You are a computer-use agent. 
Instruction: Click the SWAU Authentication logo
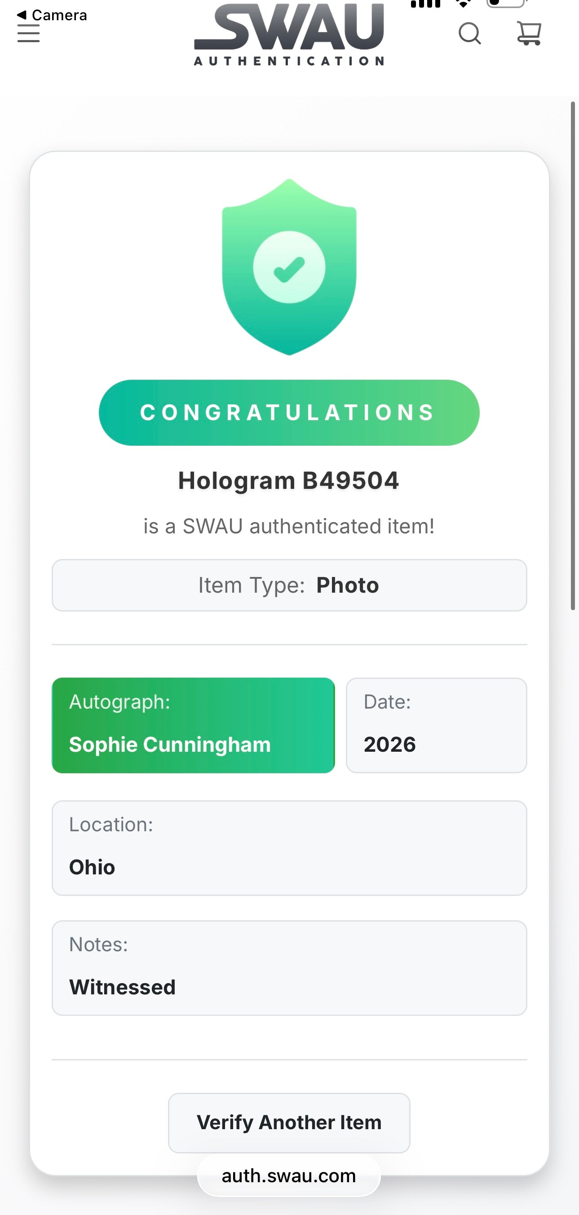click(289, 34)
